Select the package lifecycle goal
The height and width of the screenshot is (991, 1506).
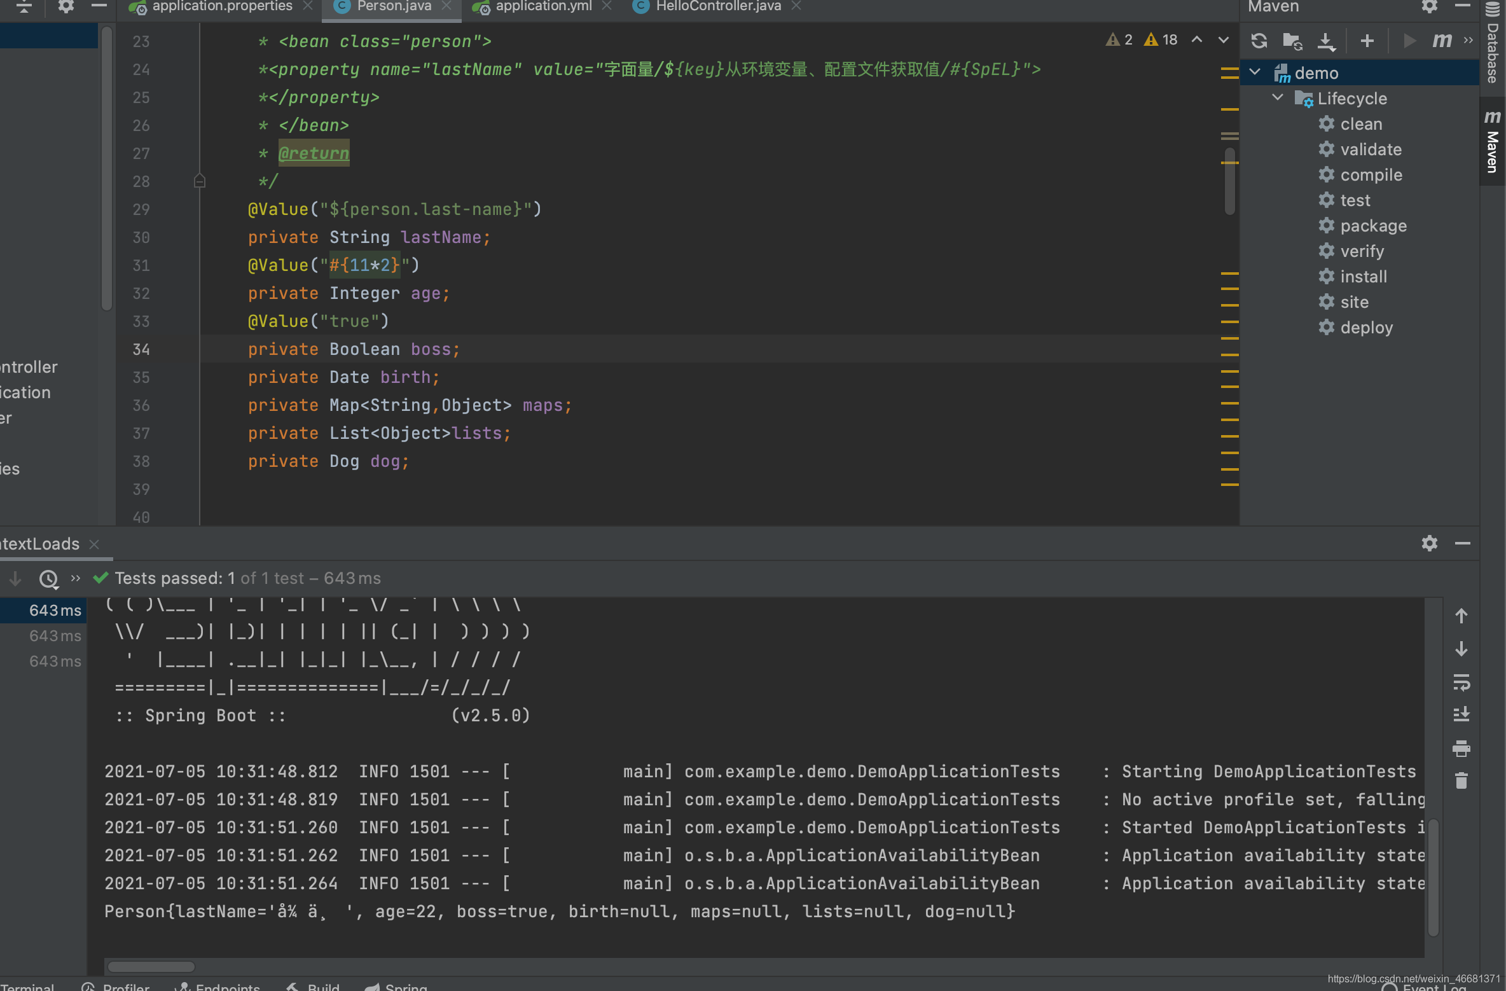click(1362, 225)
